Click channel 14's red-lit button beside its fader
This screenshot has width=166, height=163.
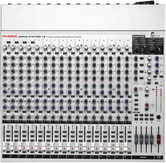[x=113, y=149]
